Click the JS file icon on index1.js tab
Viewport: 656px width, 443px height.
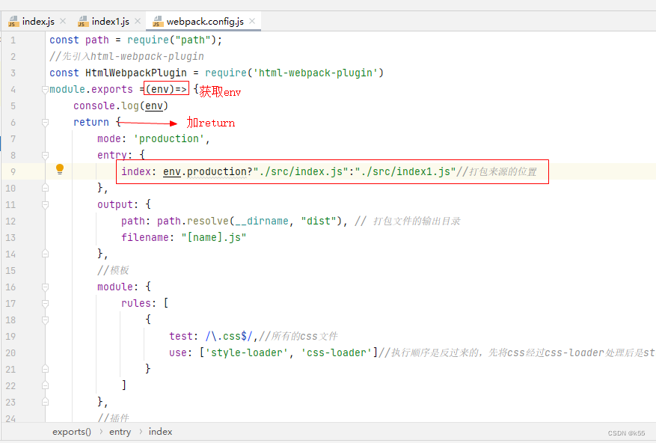[x=83, y=22]
